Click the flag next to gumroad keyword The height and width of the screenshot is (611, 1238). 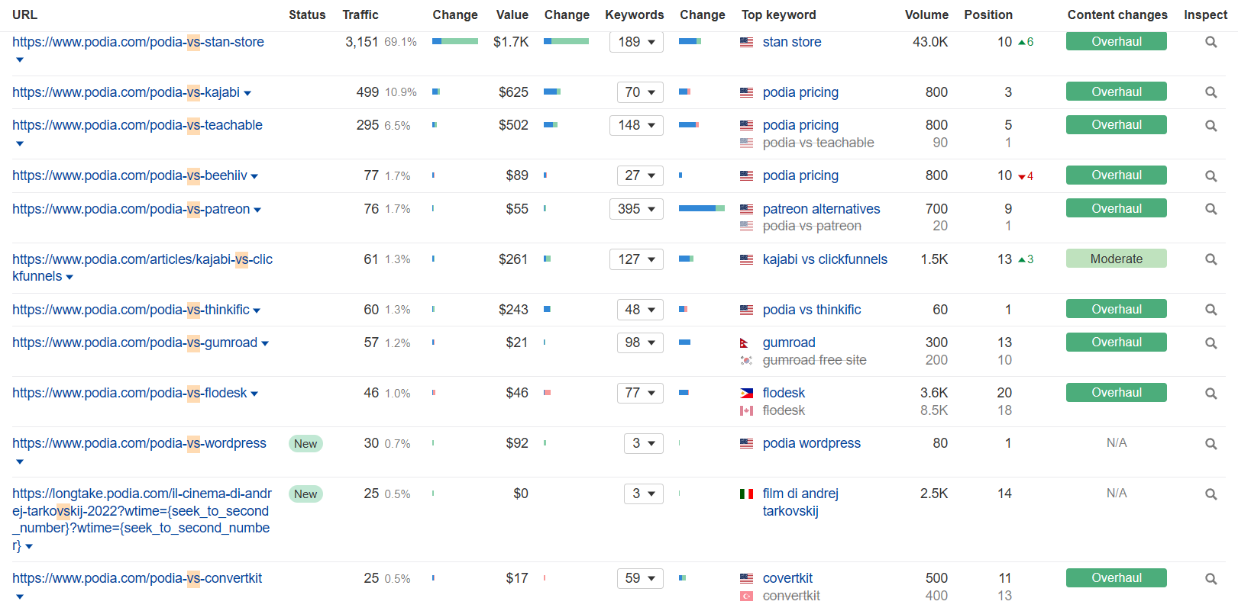click(745, 343)
